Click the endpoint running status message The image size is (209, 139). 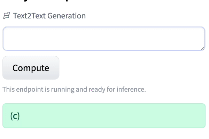click(x=74, y=89)
